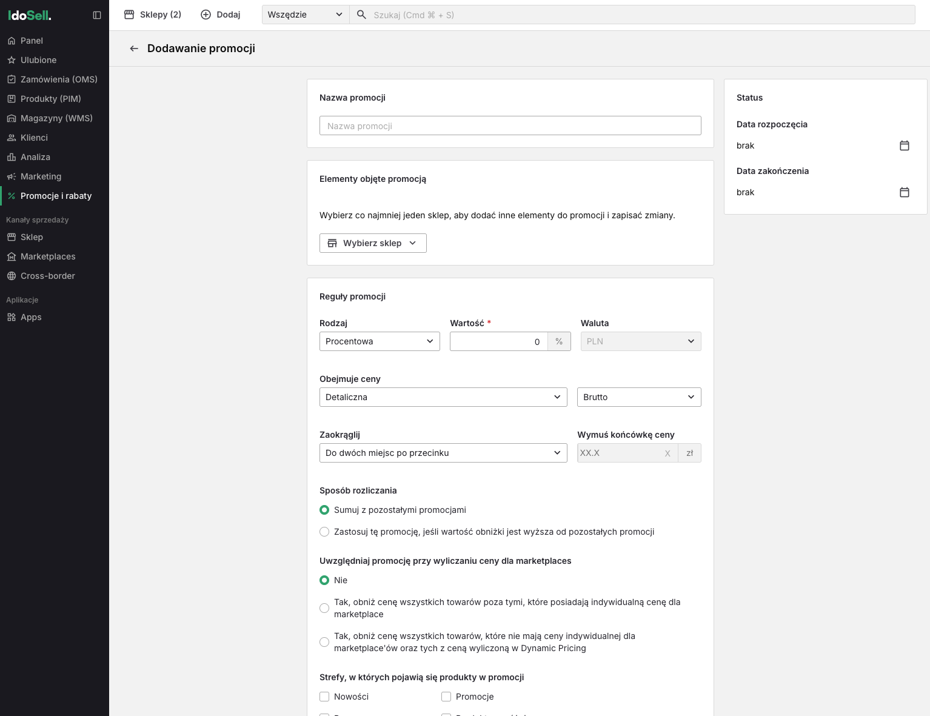Click the "brak" value under Data zakończenia
This screenshot has width=930, height=716.
pos(746,192)
